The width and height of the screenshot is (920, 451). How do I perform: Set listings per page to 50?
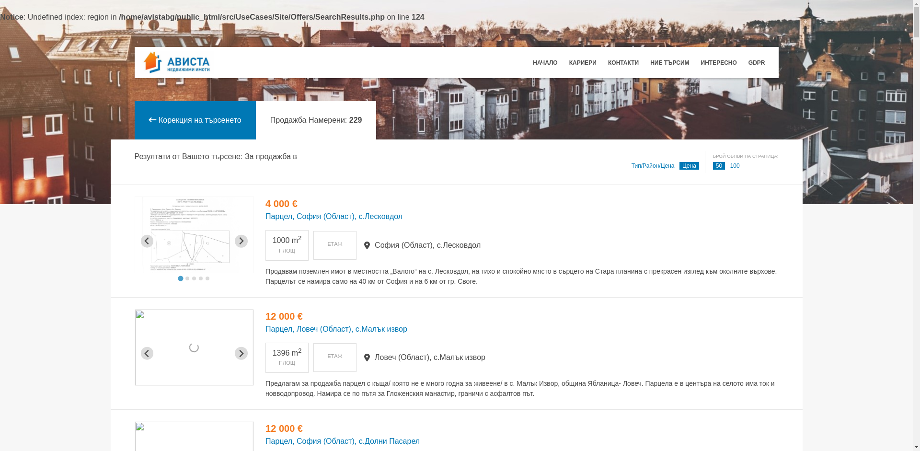pos(719,166)
